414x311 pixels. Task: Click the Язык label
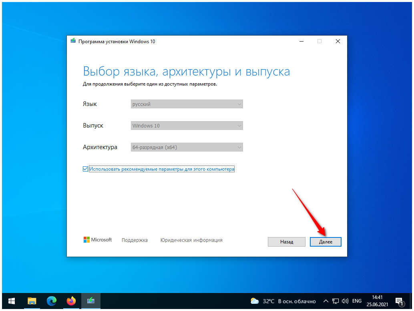(x=90, y=104)
